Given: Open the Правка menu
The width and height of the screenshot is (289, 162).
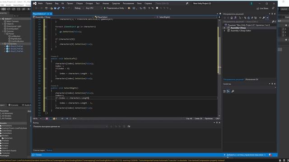Looking at the screenshot, I should tap(49, 3).
